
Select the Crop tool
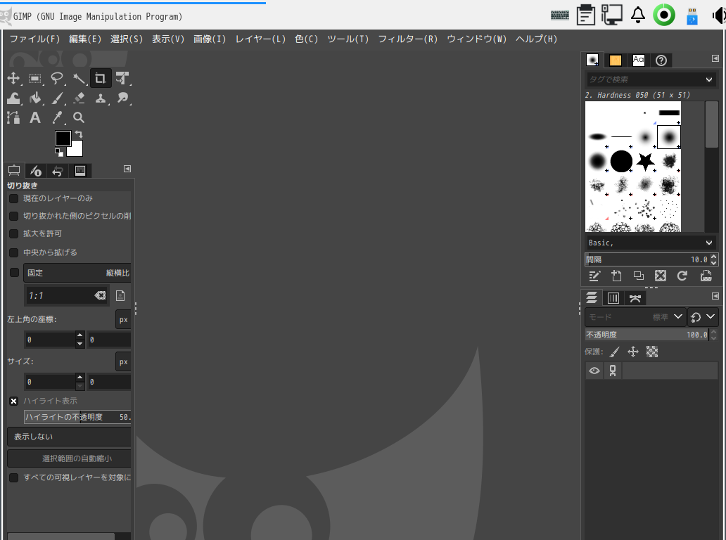pyautogui.click(x=101, y=78)
